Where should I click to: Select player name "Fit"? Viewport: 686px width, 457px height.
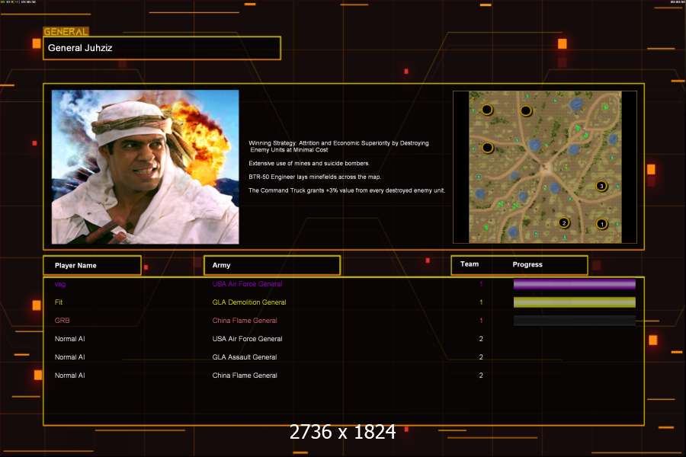tap(59, 302)
